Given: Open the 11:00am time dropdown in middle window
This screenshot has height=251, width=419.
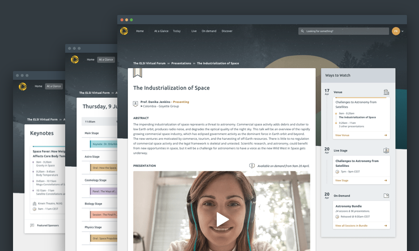Looking at the screenshot, I should pos(99,121).
